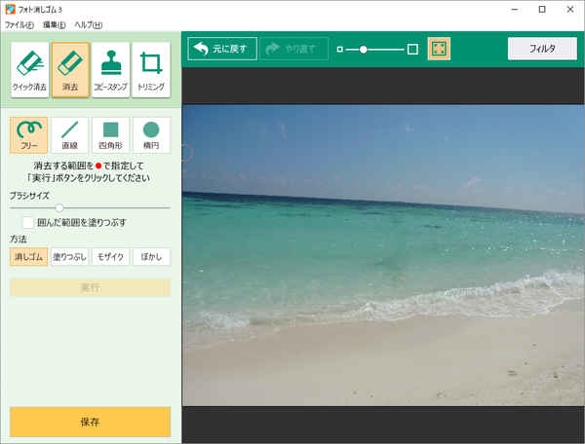
Task: Adjust the ブラシサイズ brush size slider
Action: click(x=59, y=207)
